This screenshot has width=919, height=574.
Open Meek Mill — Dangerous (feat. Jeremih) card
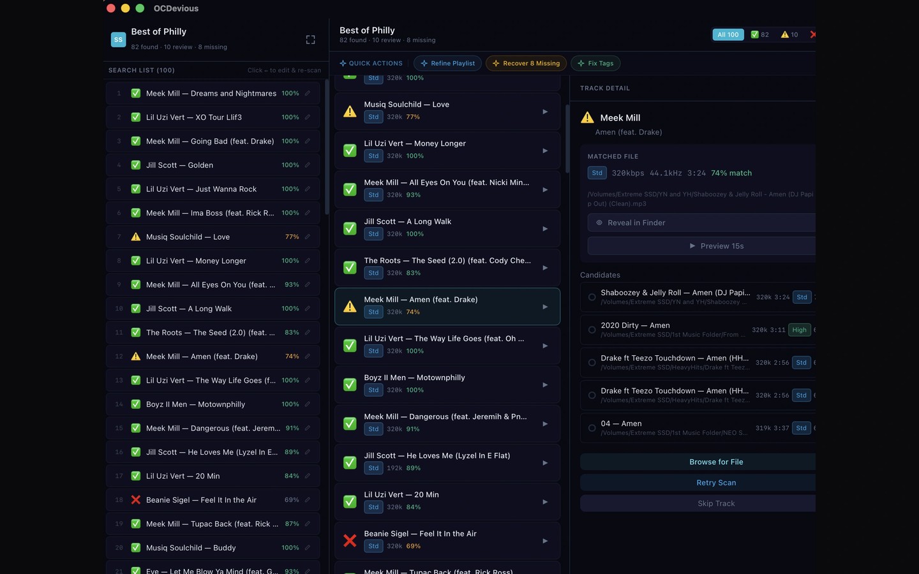point(447,423)
